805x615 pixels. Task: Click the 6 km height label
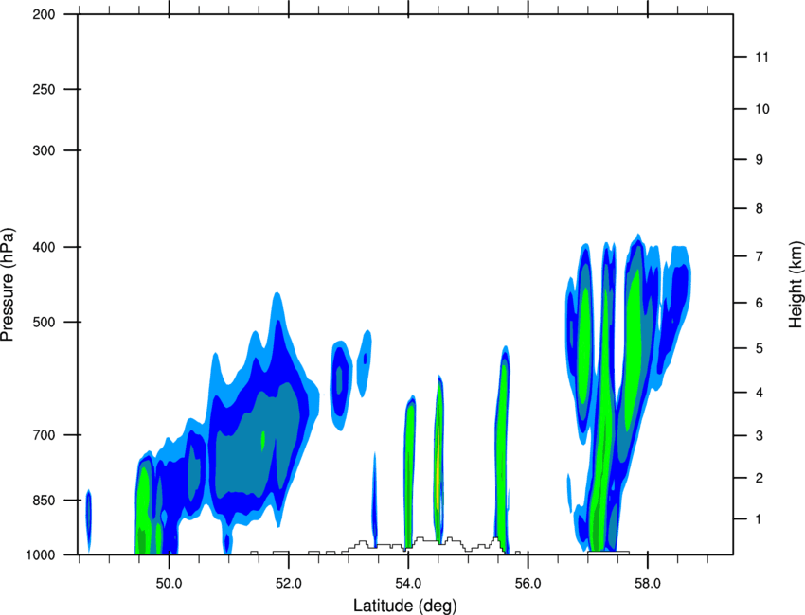(x=760, y=303)
